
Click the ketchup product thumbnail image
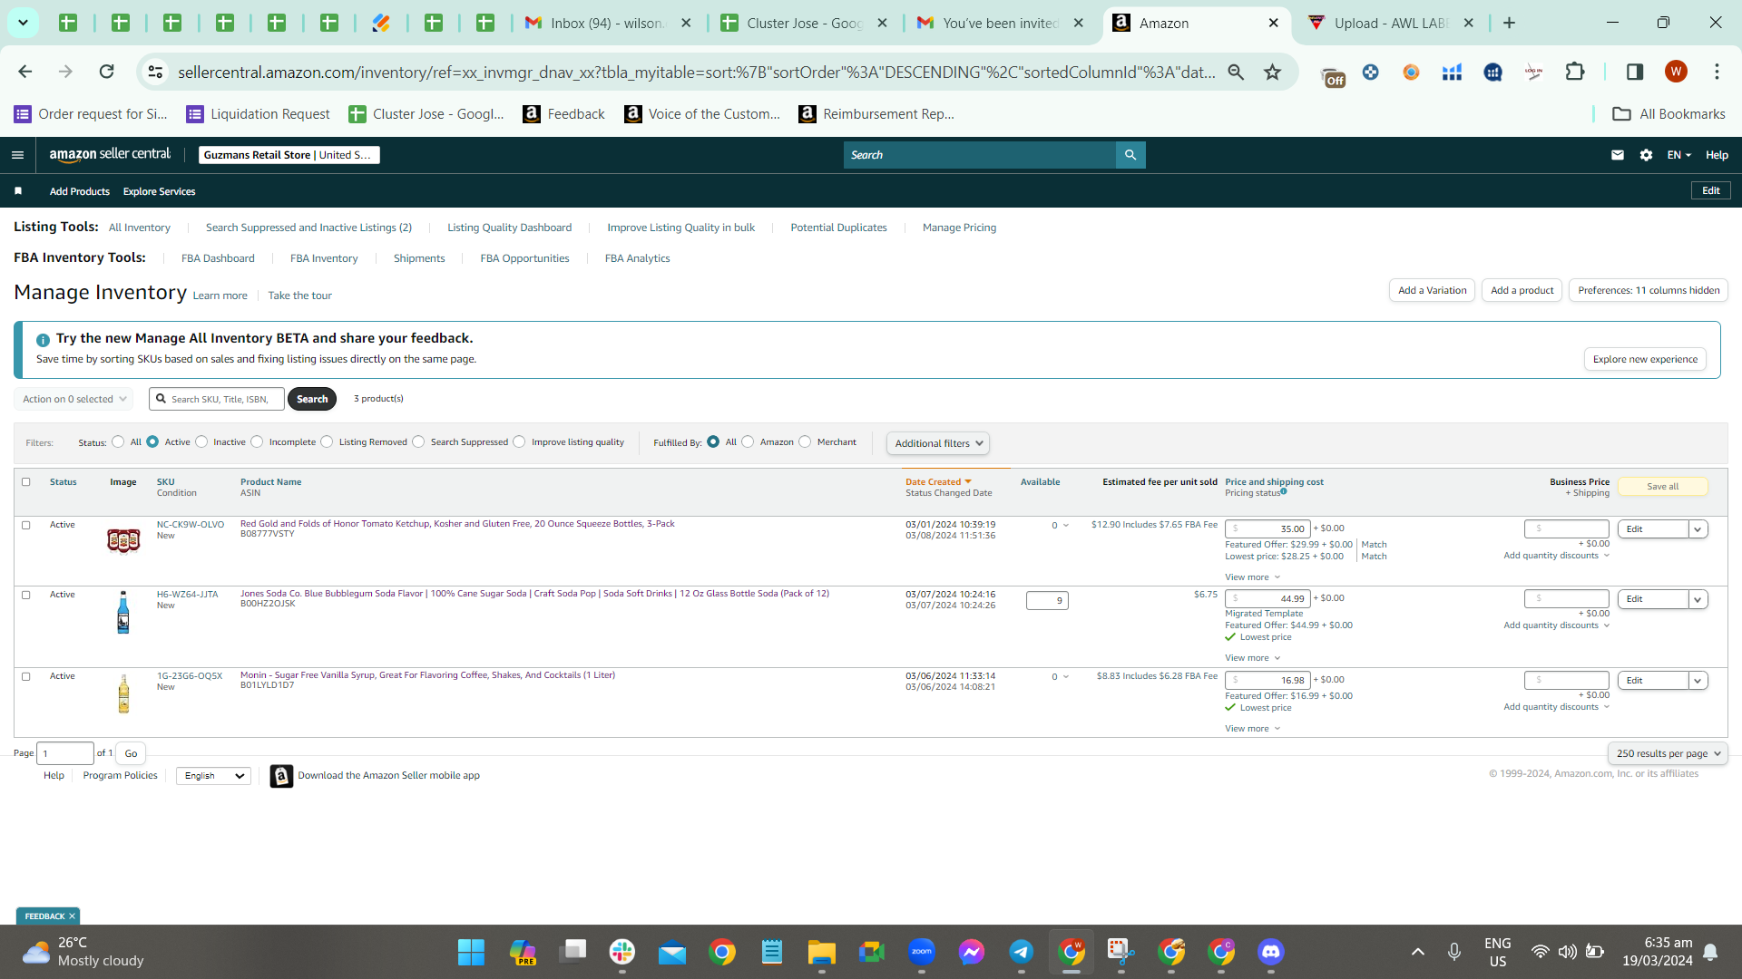pyautogui.click(x=123, y=540)
